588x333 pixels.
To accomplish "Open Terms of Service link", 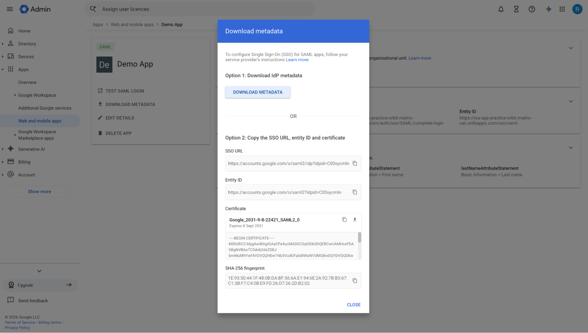I will click(x=20, y=322).
